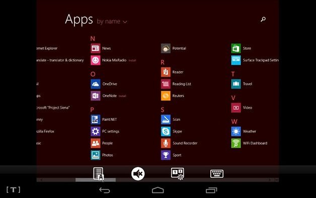Viewport: 316px width, 198px height.
Task: Click the R letter group header
Action: click(x=163, y=62)
